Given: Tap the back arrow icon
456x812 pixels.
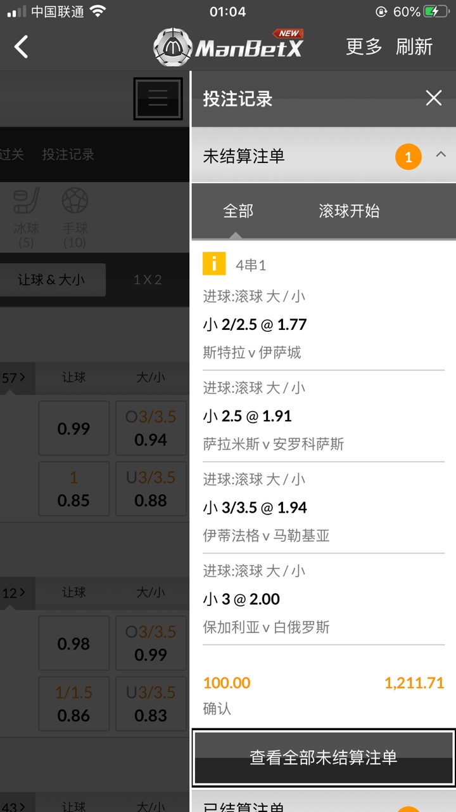Looking at the screenshot, I should tap(22, 47).
